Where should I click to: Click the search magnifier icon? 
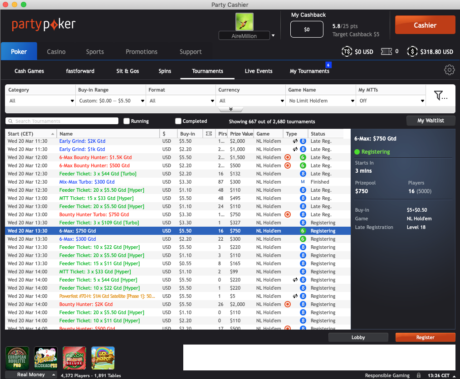(10, 121)
